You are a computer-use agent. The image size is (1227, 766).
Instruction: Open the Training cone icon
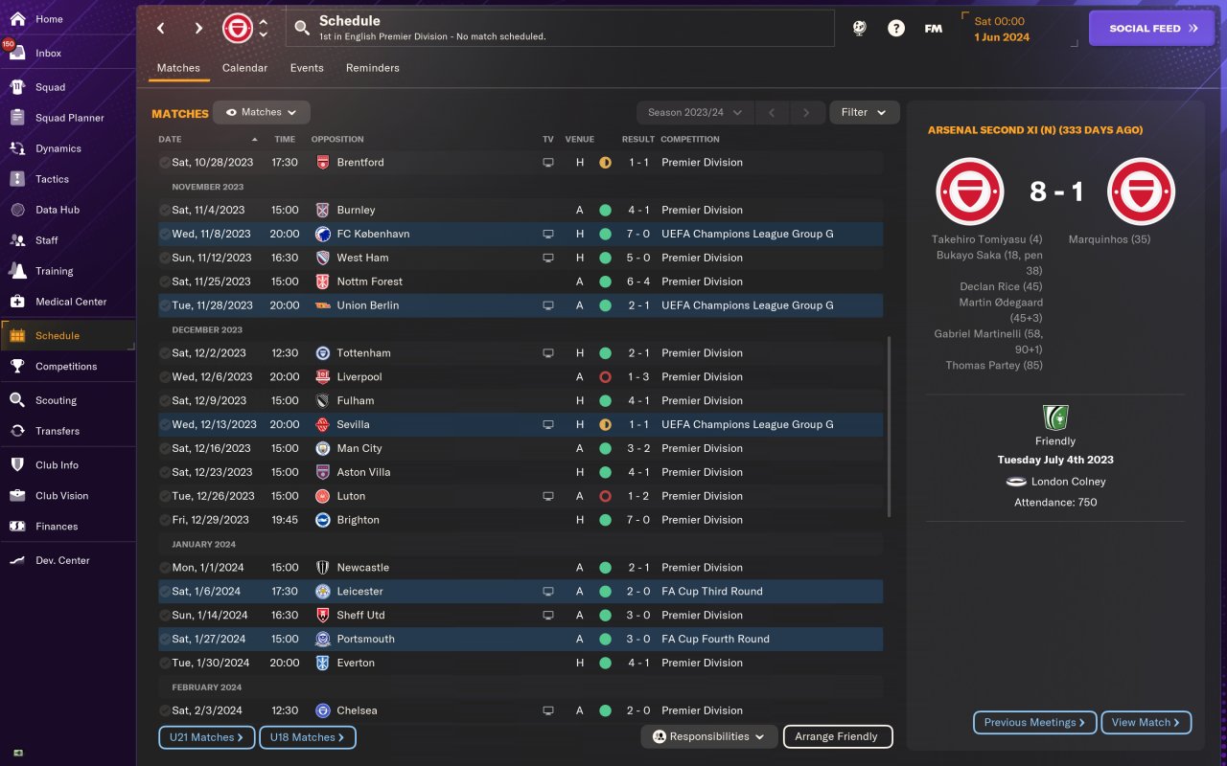tap(17, 271)
